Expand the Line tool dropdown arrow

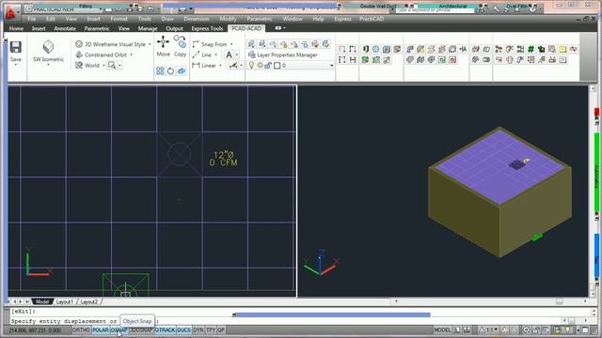pyautogui.click(x=215, y=54)
